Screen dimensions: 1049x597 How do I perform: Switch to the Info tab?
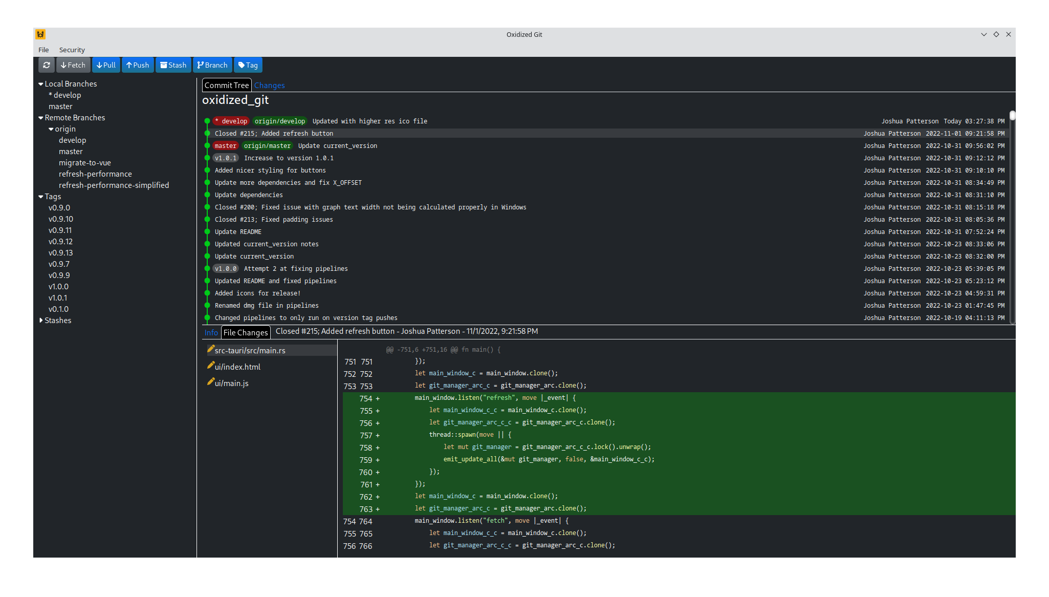click(211, 333)
